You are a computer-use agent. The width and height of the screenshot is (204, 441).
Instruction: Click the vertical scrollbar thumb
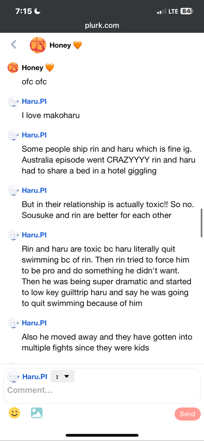click(201, 223)
